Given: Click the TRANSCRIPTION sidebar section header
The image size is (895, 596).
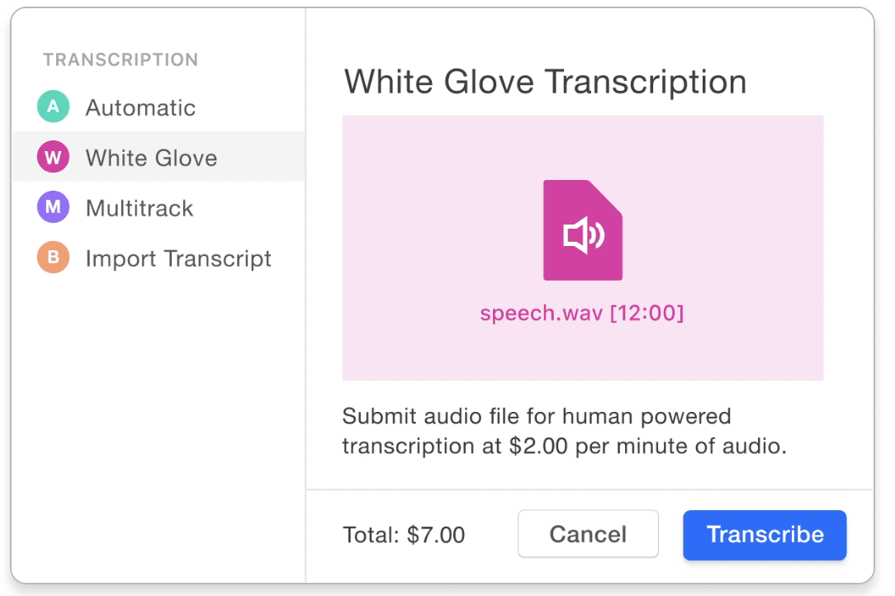Looking at the screenshot, I should 121,59.
